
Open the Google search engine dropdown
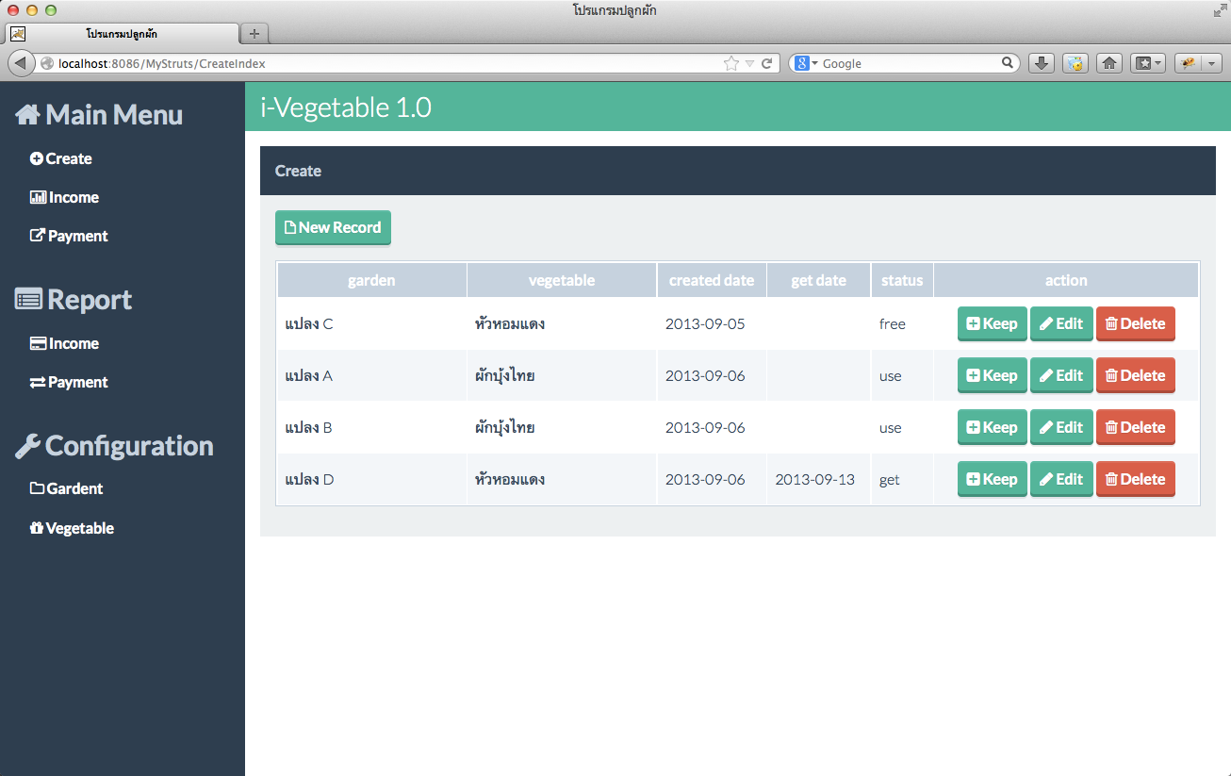809,63
